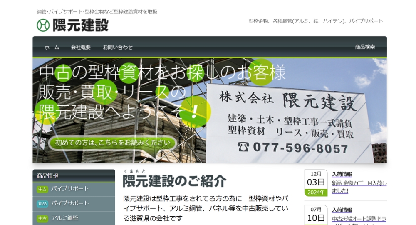The height and width of the screenshot is (225, 416).
Task: Click the 隈元建設 logo icon
Action: click(43, 25)
